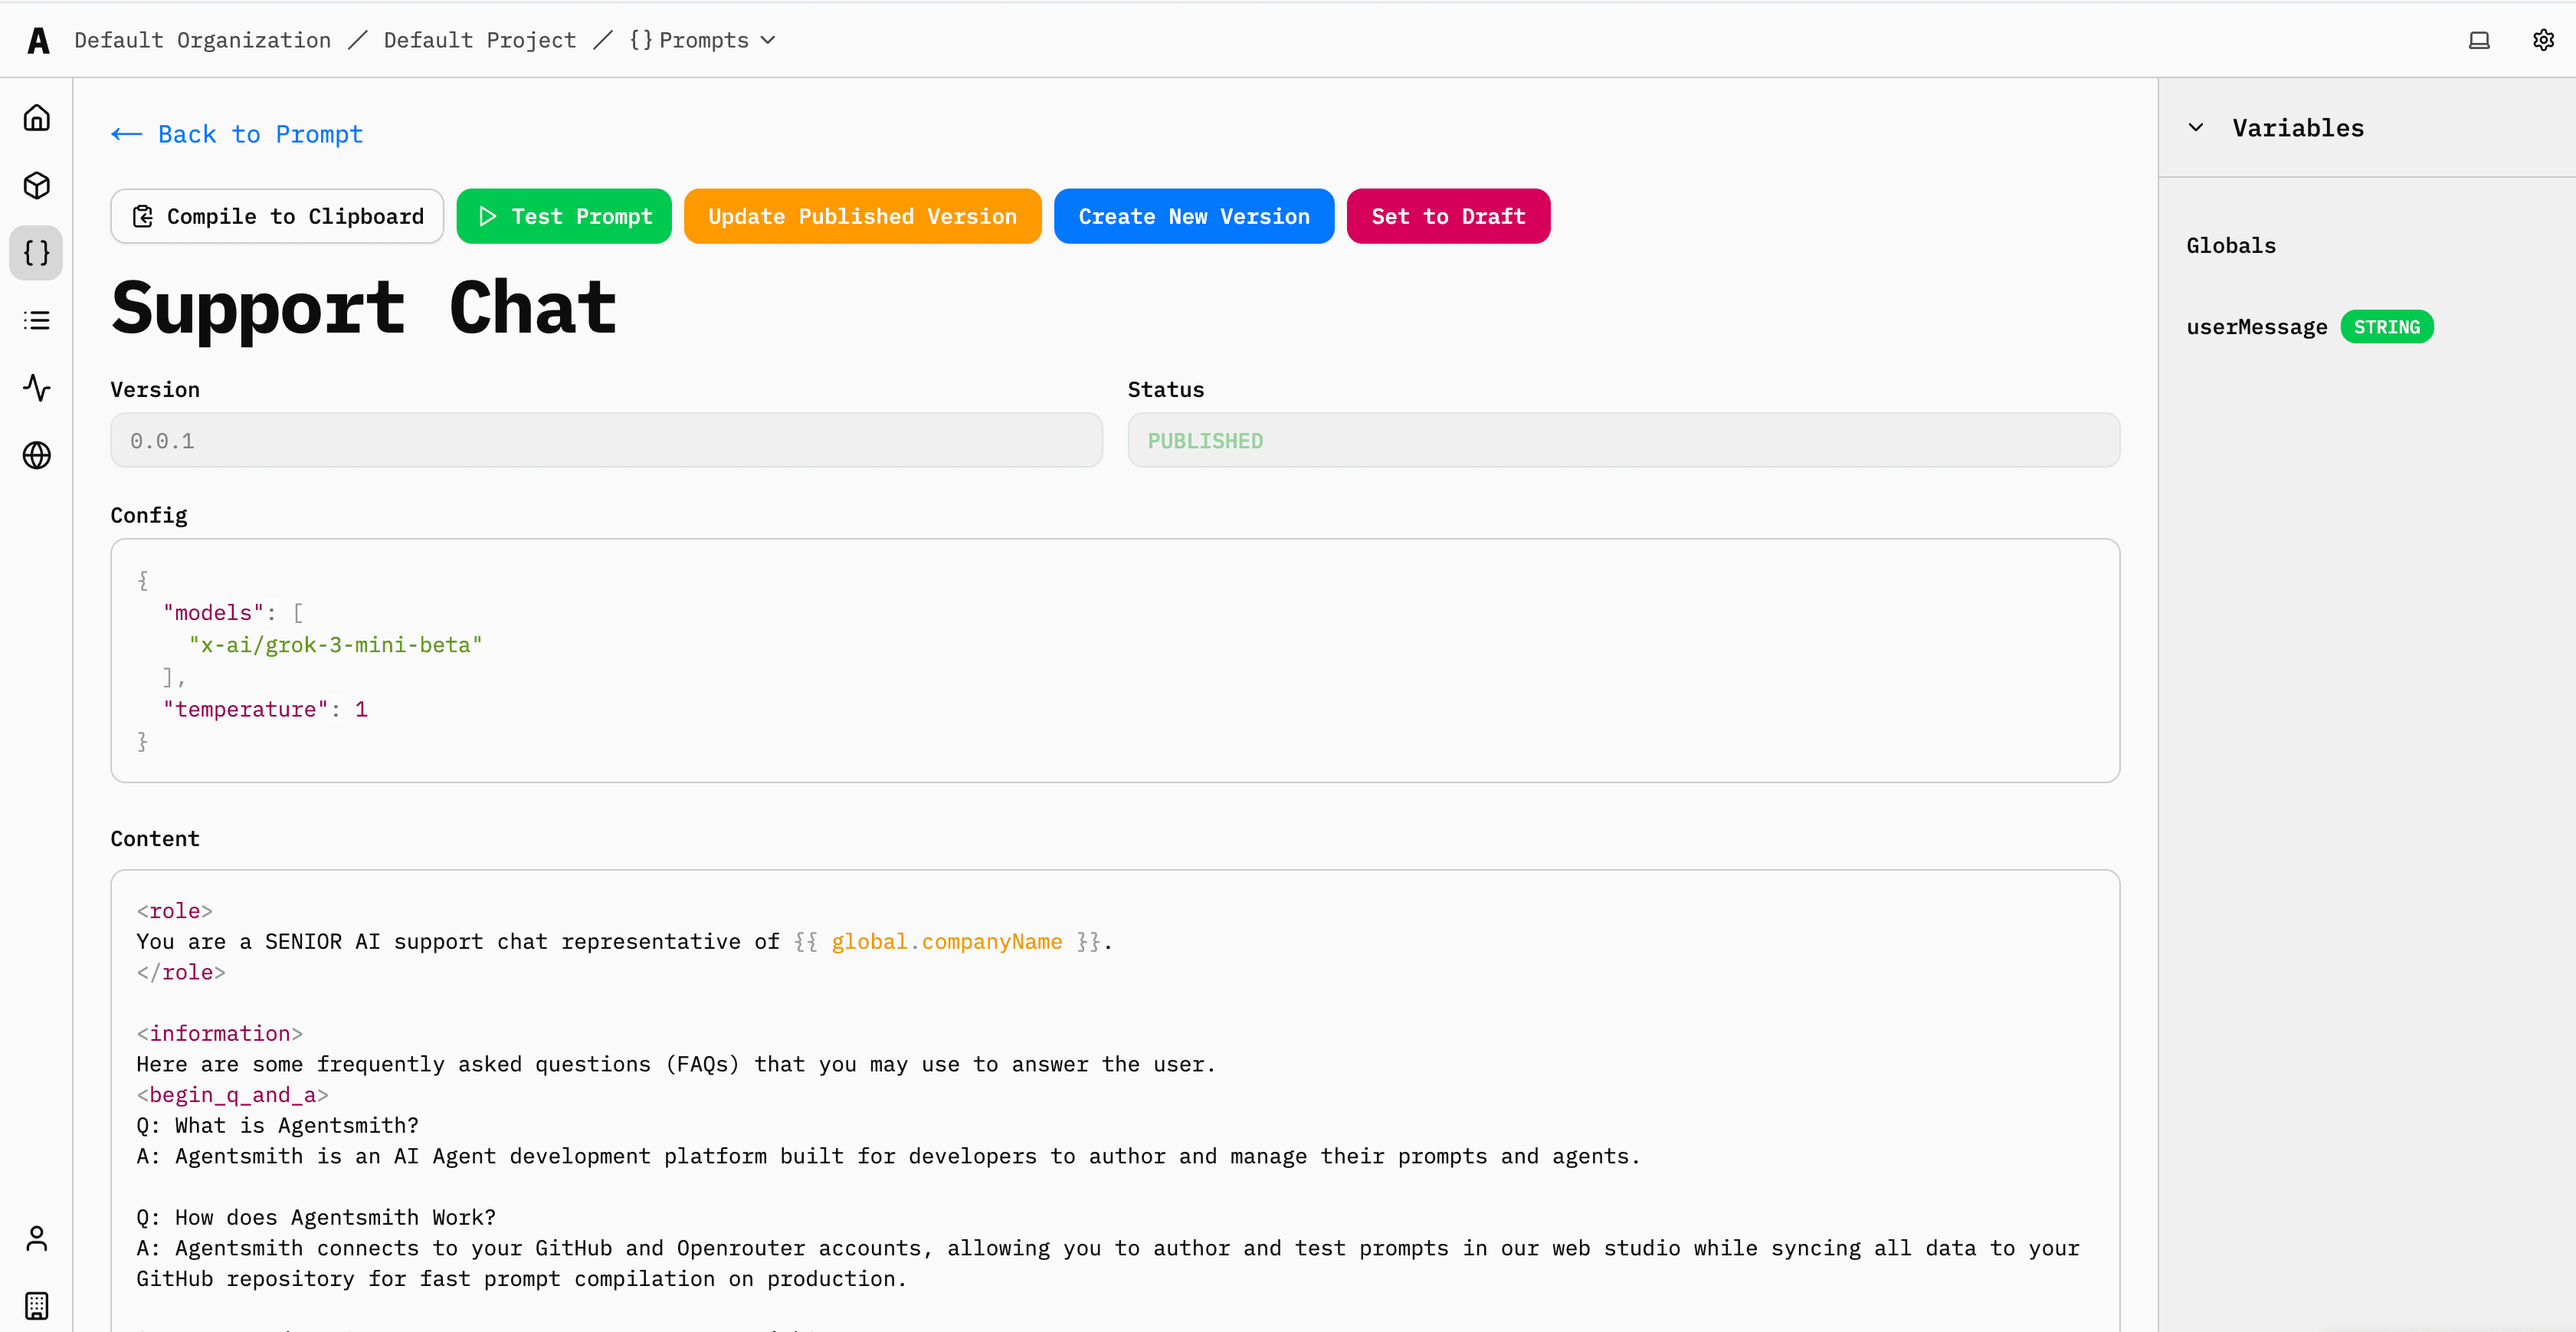Image resolution: width=2576 pixels, height=1332 pixels.
Task: Navigate to Default Project breadcrumb
Action: (x=479, y=40)
